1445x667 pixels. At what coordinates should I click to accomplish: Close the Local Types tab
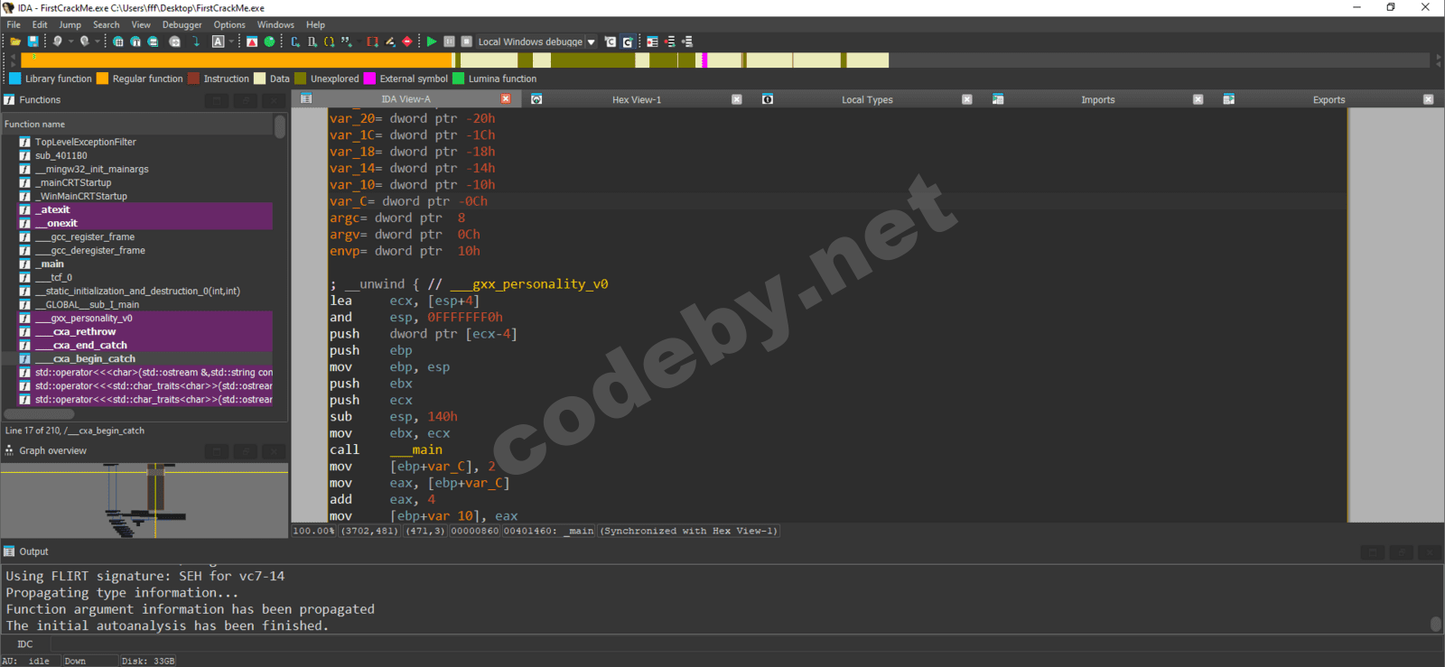point(967,99)
